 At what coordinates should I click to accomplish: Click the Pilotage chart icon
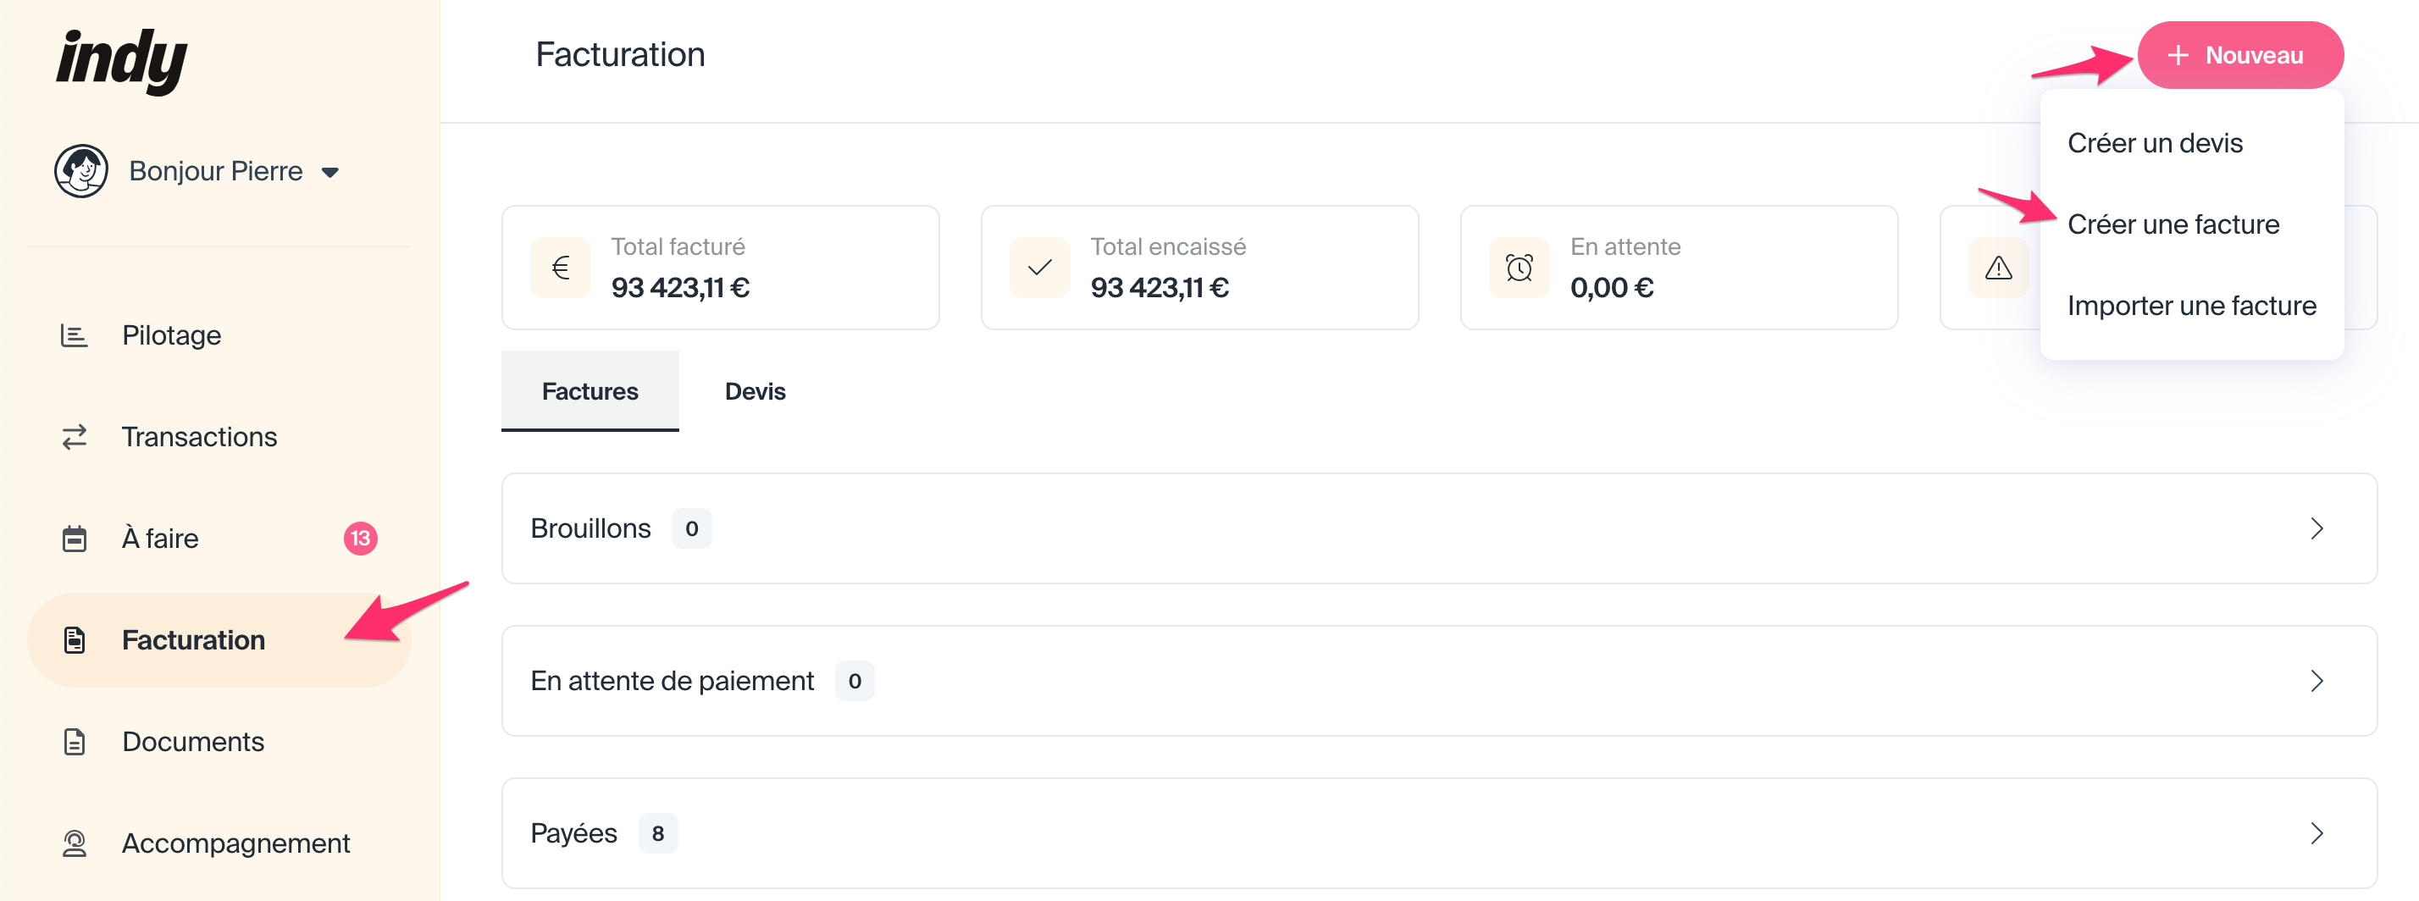coord(75,335)
